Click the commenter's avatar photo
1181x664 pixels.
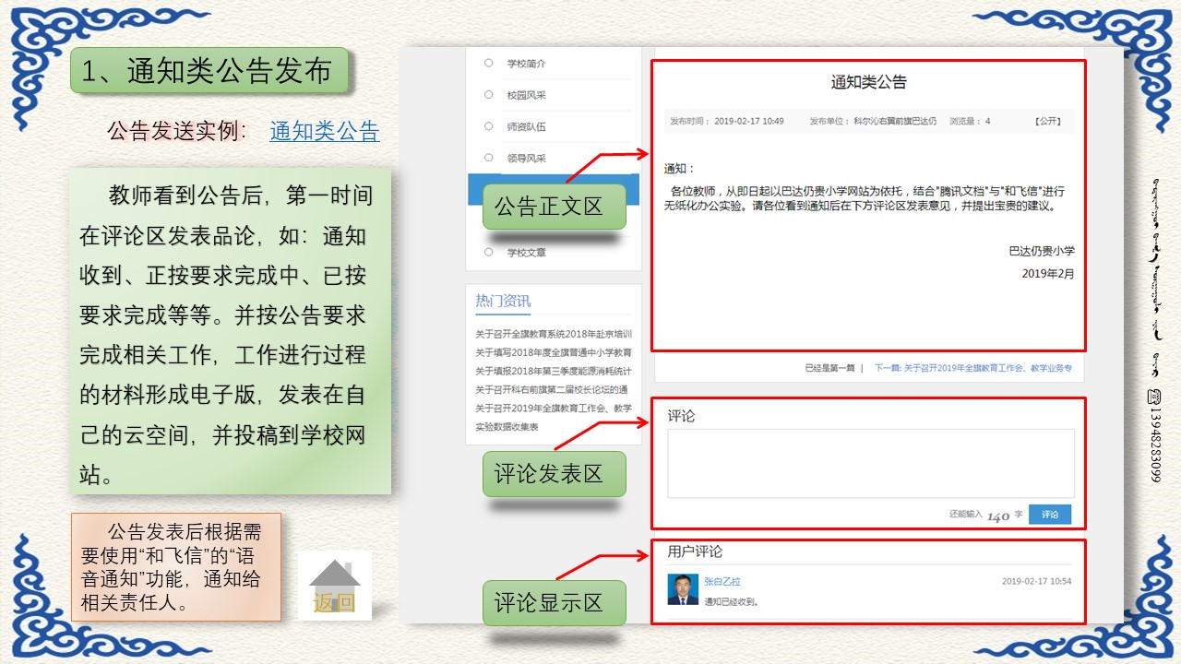683,589
